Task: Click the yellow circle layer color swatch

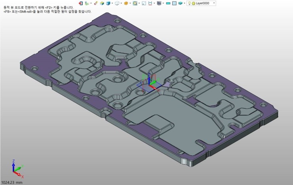Action: tap(193, 3)
